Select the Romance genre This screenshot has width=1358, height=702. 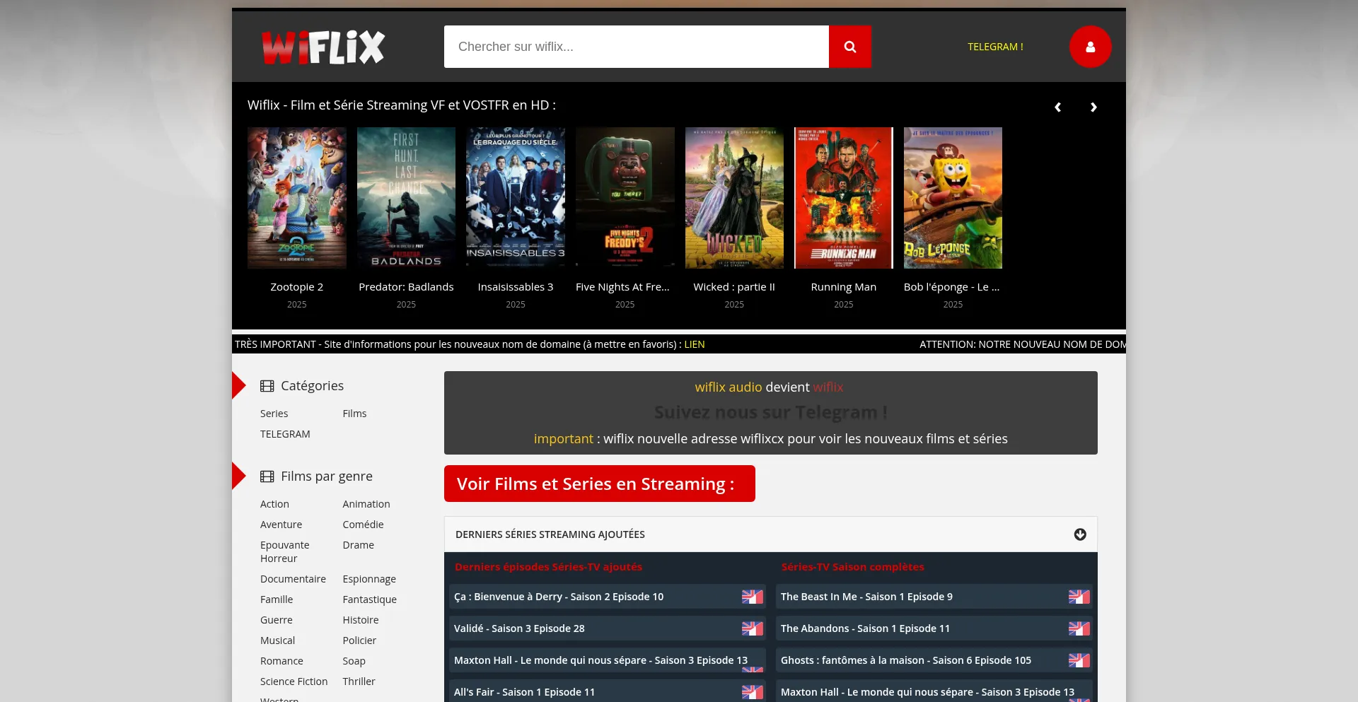(282, 661)
